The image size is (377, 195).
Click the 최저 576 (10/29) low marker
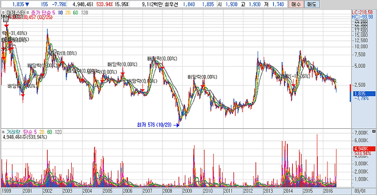pos(154,125)
